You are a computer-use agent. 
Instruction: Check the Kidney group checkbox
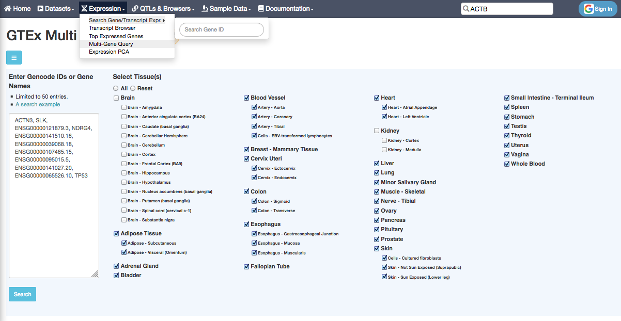click(377, 131)
